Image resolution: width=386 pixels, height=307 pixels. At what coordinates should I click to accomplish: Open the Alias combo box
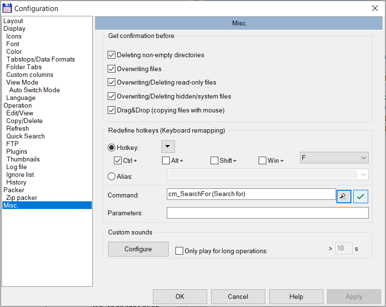tap(267, 175)
